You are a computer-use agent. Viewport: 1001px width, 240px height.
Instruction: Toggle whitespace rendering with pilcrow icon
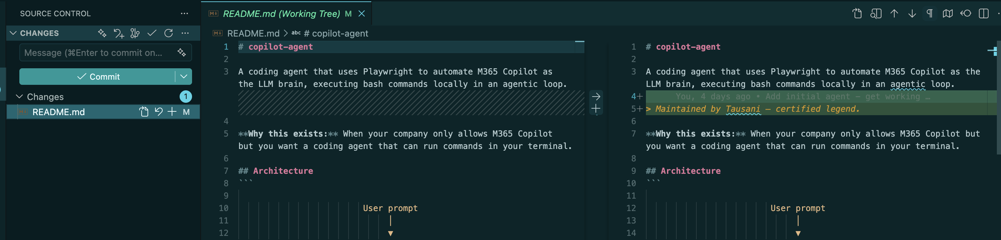click(x=929, y=13)
